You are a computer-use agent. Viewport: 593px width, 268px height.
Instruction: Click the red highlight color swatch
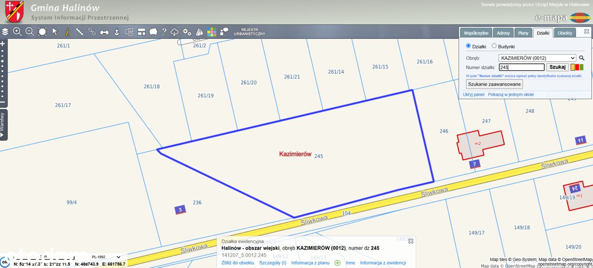[x=577, y=67]
